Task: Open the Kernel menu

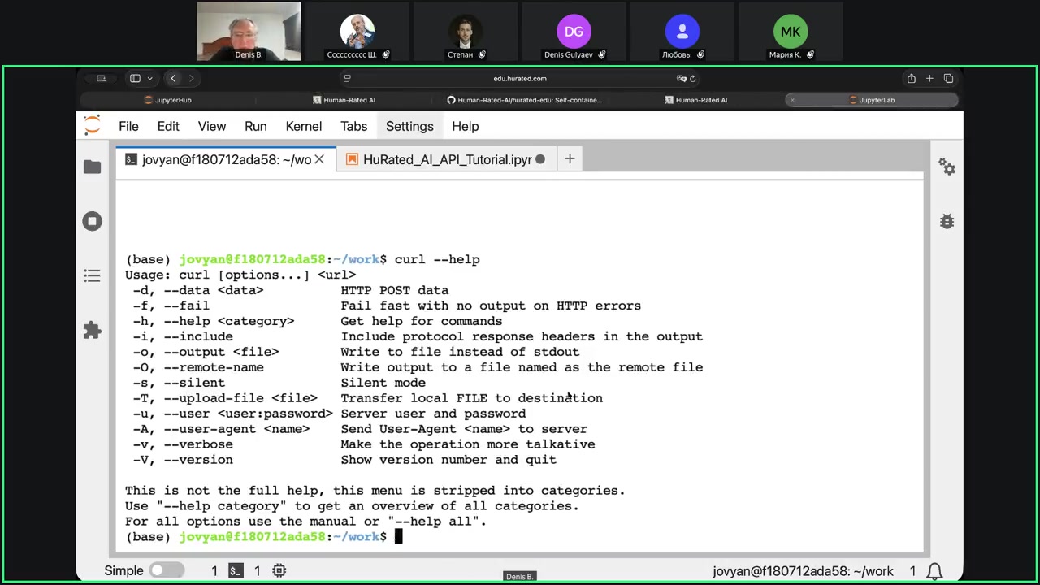Action: pyautogui.click(x=303, y=126)
